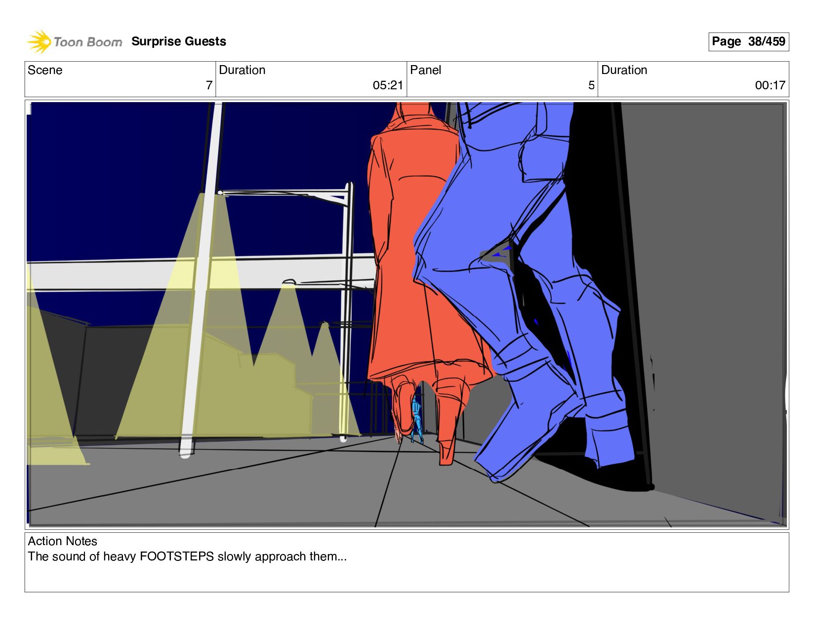Click the 'Panel' label
The image size is (815, 629).
425,70
